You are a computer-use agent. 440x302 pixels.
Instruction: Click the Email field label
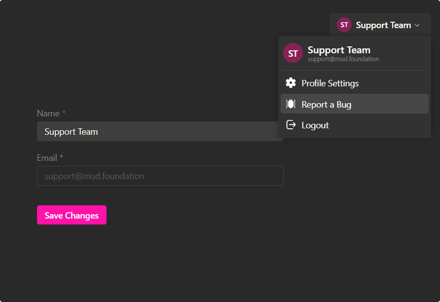click(x=47, y=158)
